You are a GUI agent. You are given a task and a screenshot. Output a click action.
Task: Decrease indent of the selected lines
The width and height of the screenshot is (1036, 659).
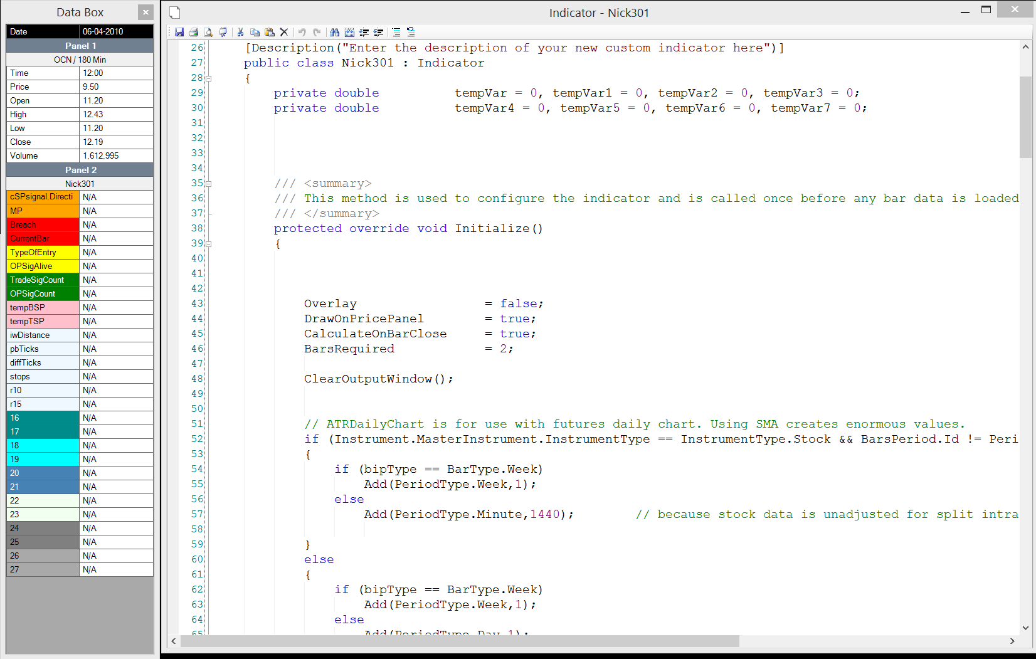coord(364,32)
